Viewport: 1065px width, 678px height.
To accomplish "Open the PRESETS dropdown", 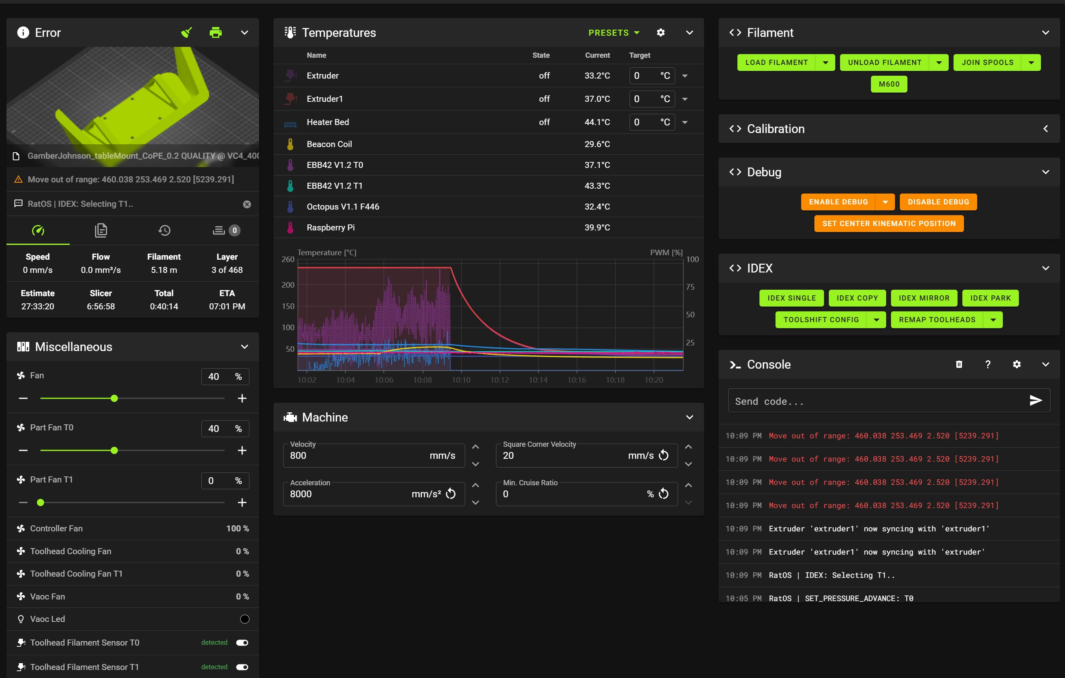I will 613,33.
